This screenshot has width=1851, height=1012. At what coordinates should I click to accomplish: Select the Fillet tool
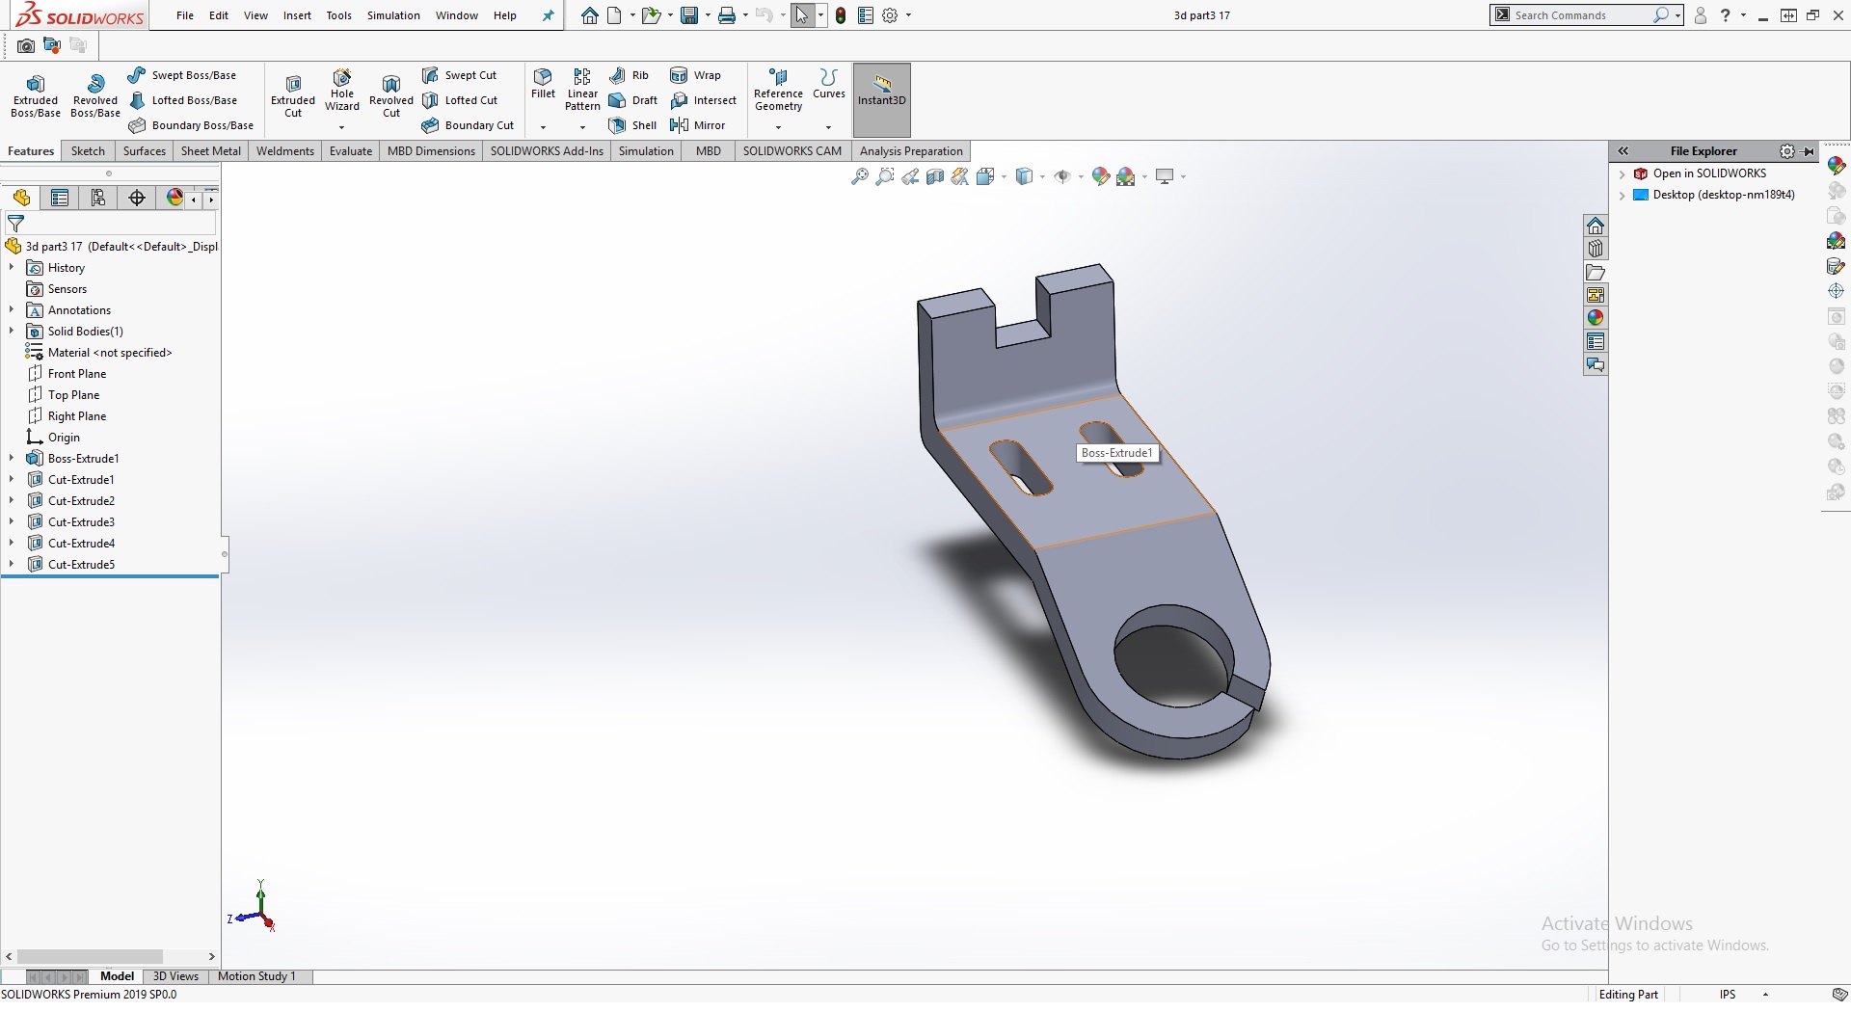coord(543,83)
